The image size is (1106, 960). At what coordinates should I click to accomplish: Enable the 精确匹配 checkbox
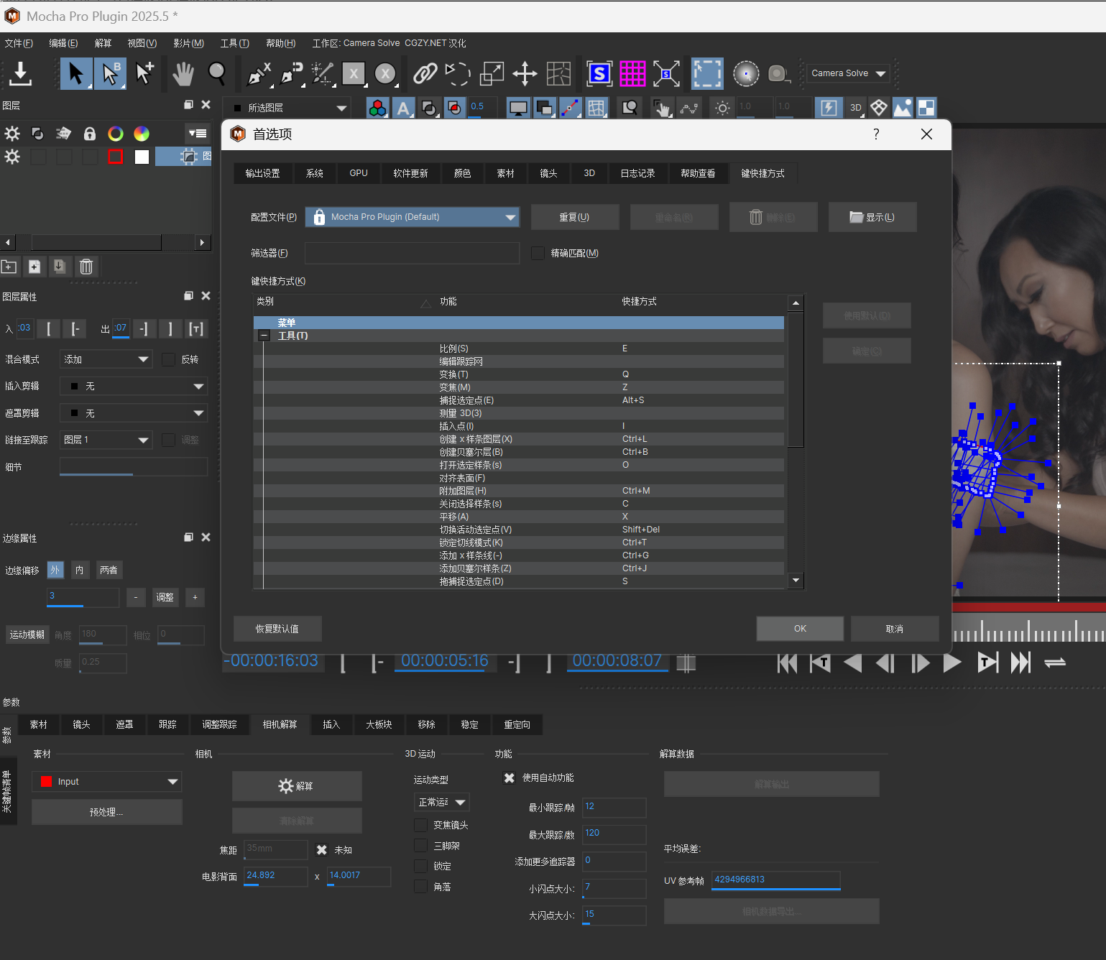click(538, 253)
